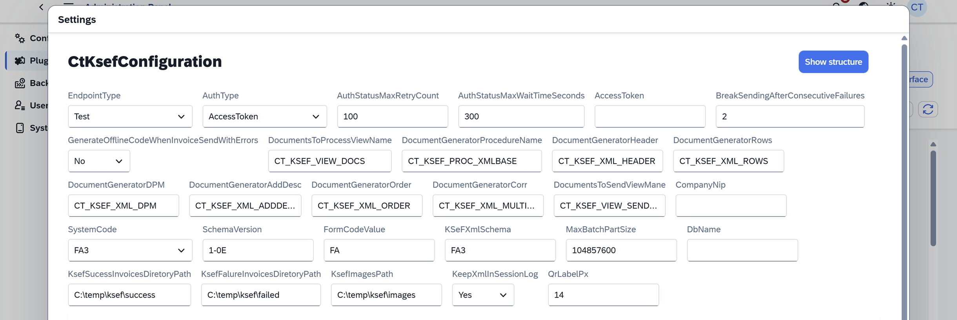The width and height of the screenshot is (957, 320).
Task: Click the DocumentGeneratorAddDesc field
Action: [x=245, y=205]
